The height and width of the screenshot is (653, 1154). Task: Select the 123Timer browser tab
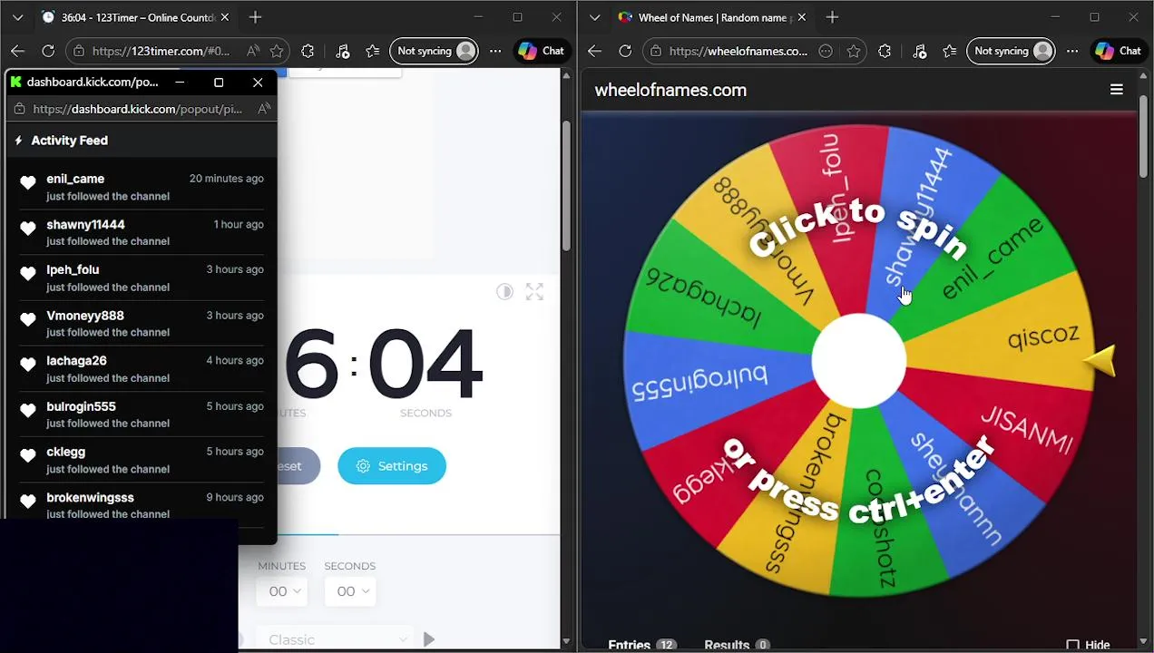click(x=136, y=17)
